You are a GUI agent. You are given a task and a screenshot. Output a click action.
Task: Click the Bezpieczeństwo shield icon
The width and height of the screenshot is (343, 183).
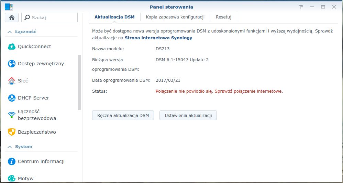tap(12, 132)
